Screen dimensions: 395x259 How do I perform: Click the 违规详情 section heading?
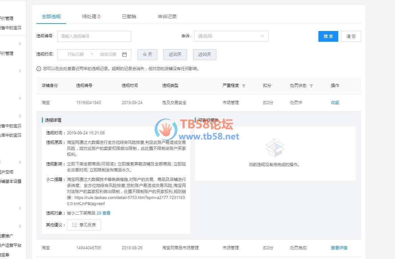click(53, 120)
